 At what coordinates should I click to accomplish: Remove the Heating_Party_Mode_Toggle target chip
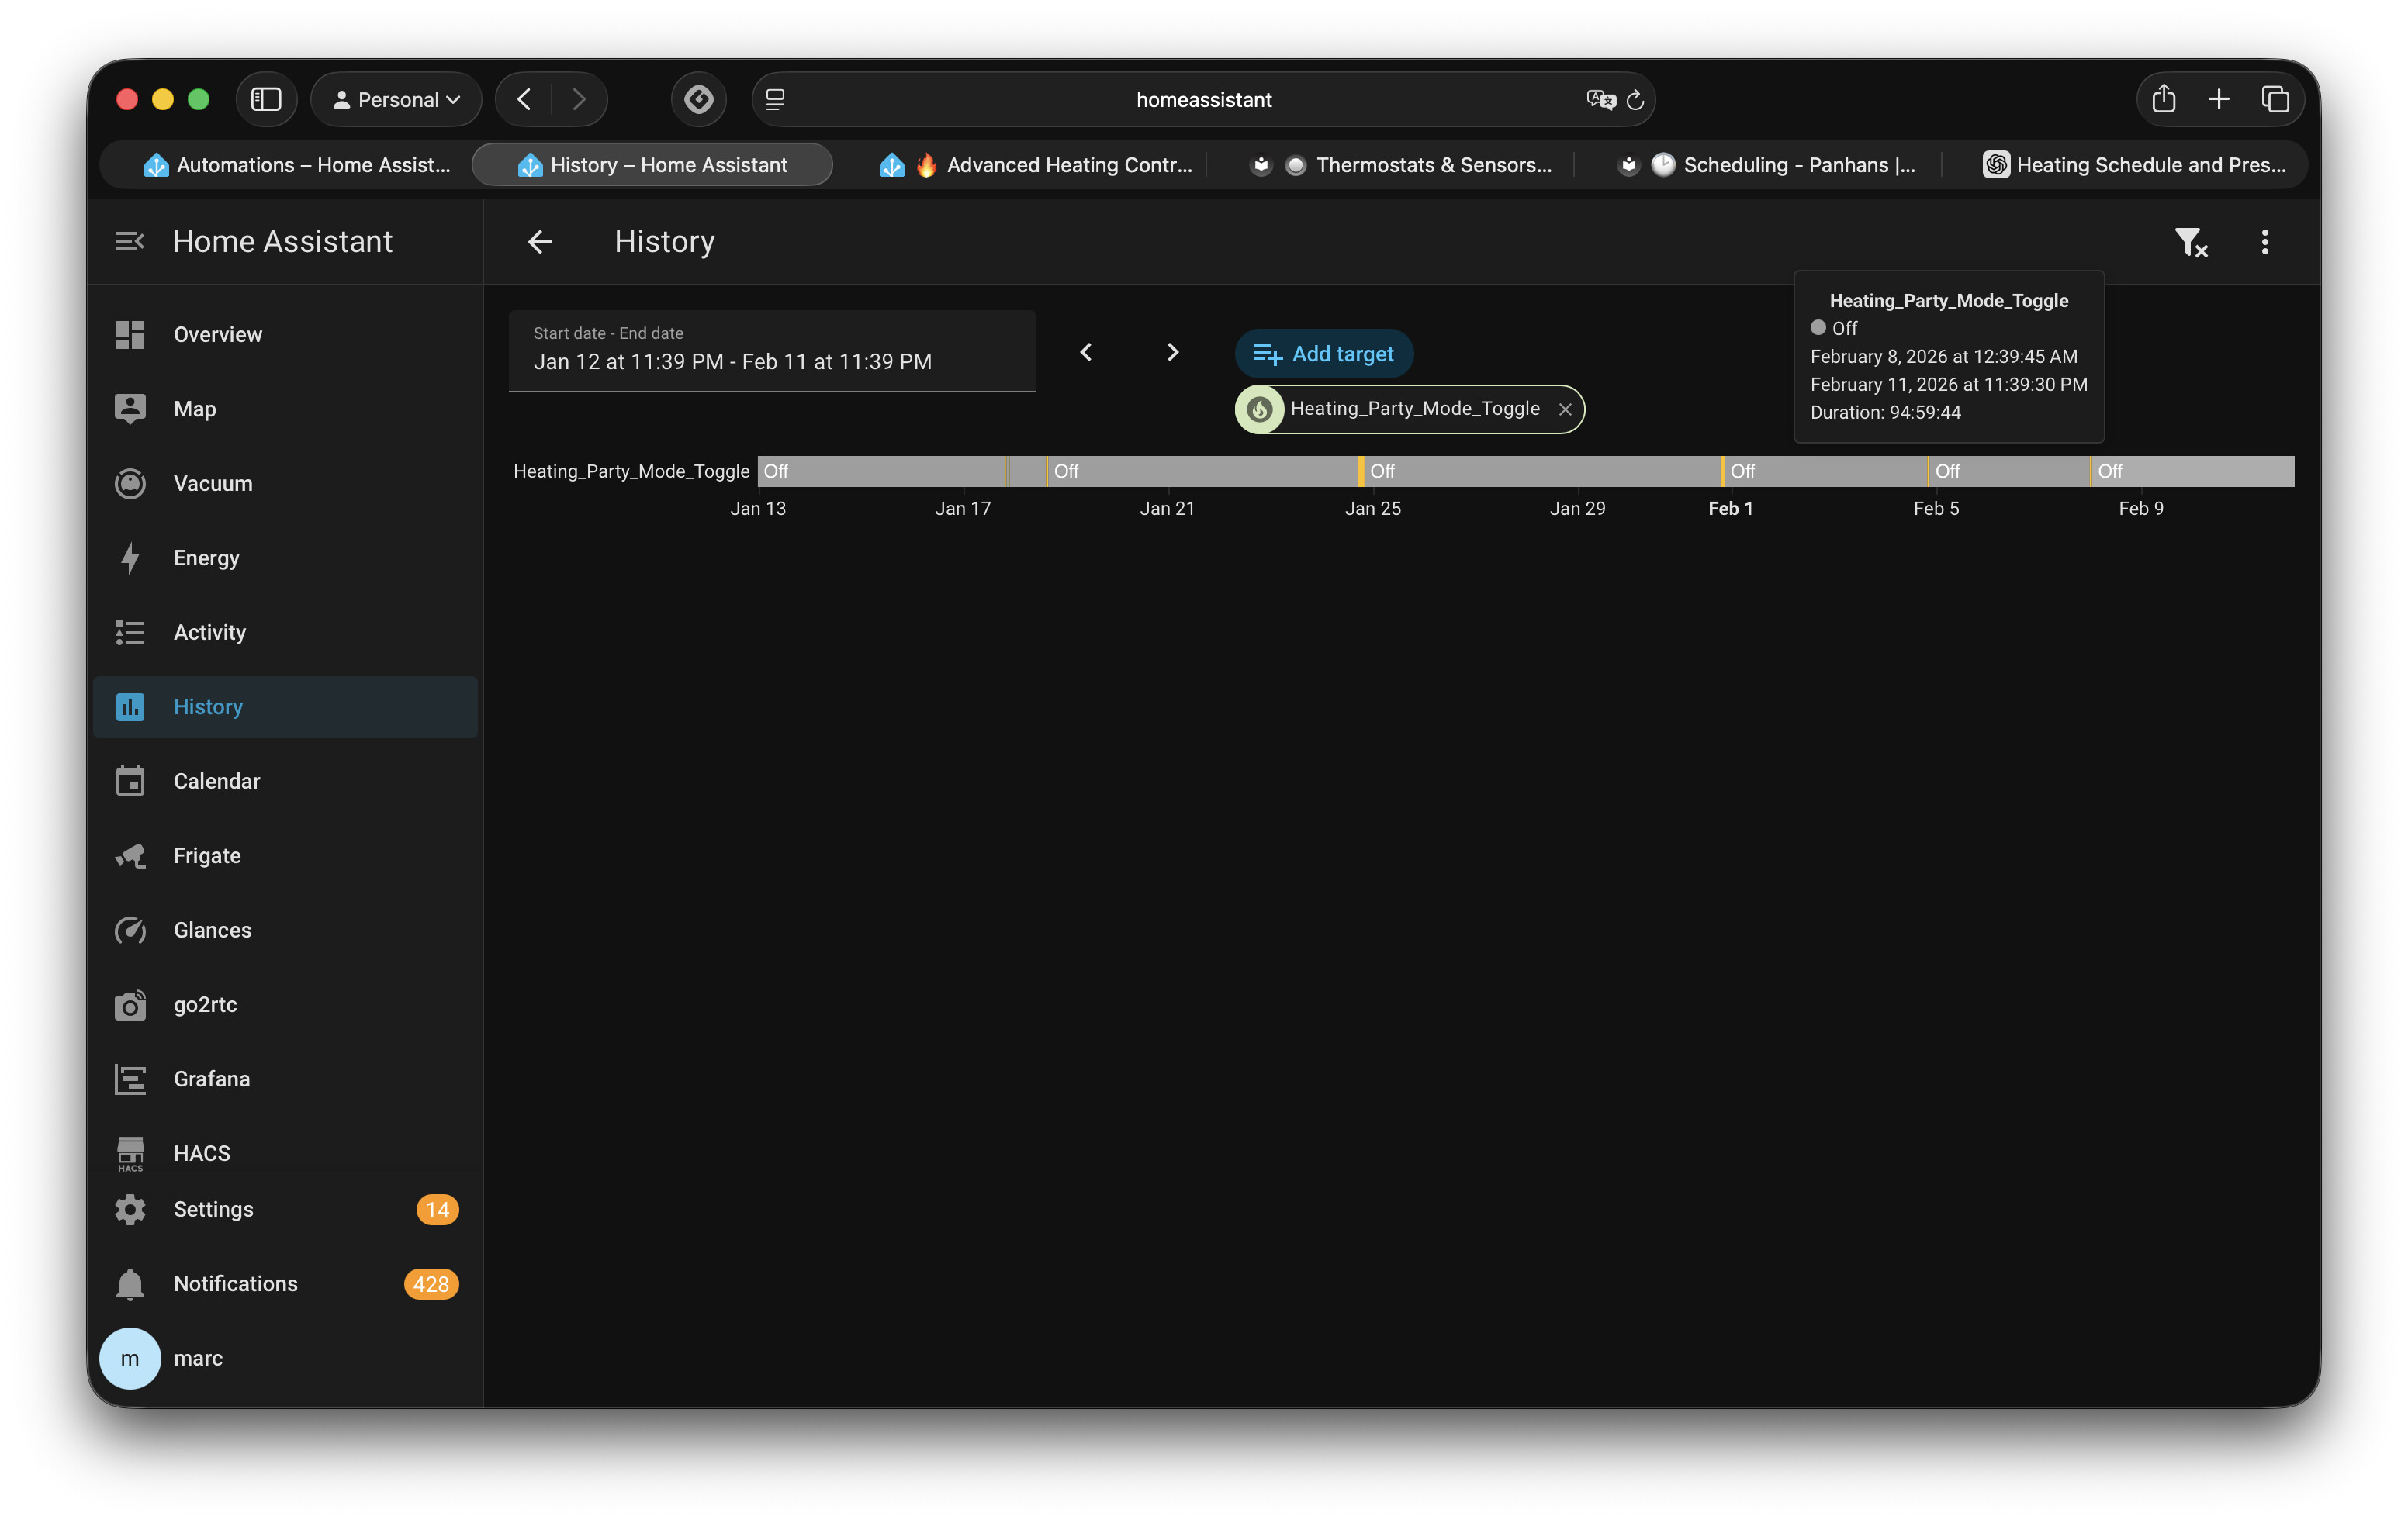point(1565,409)
